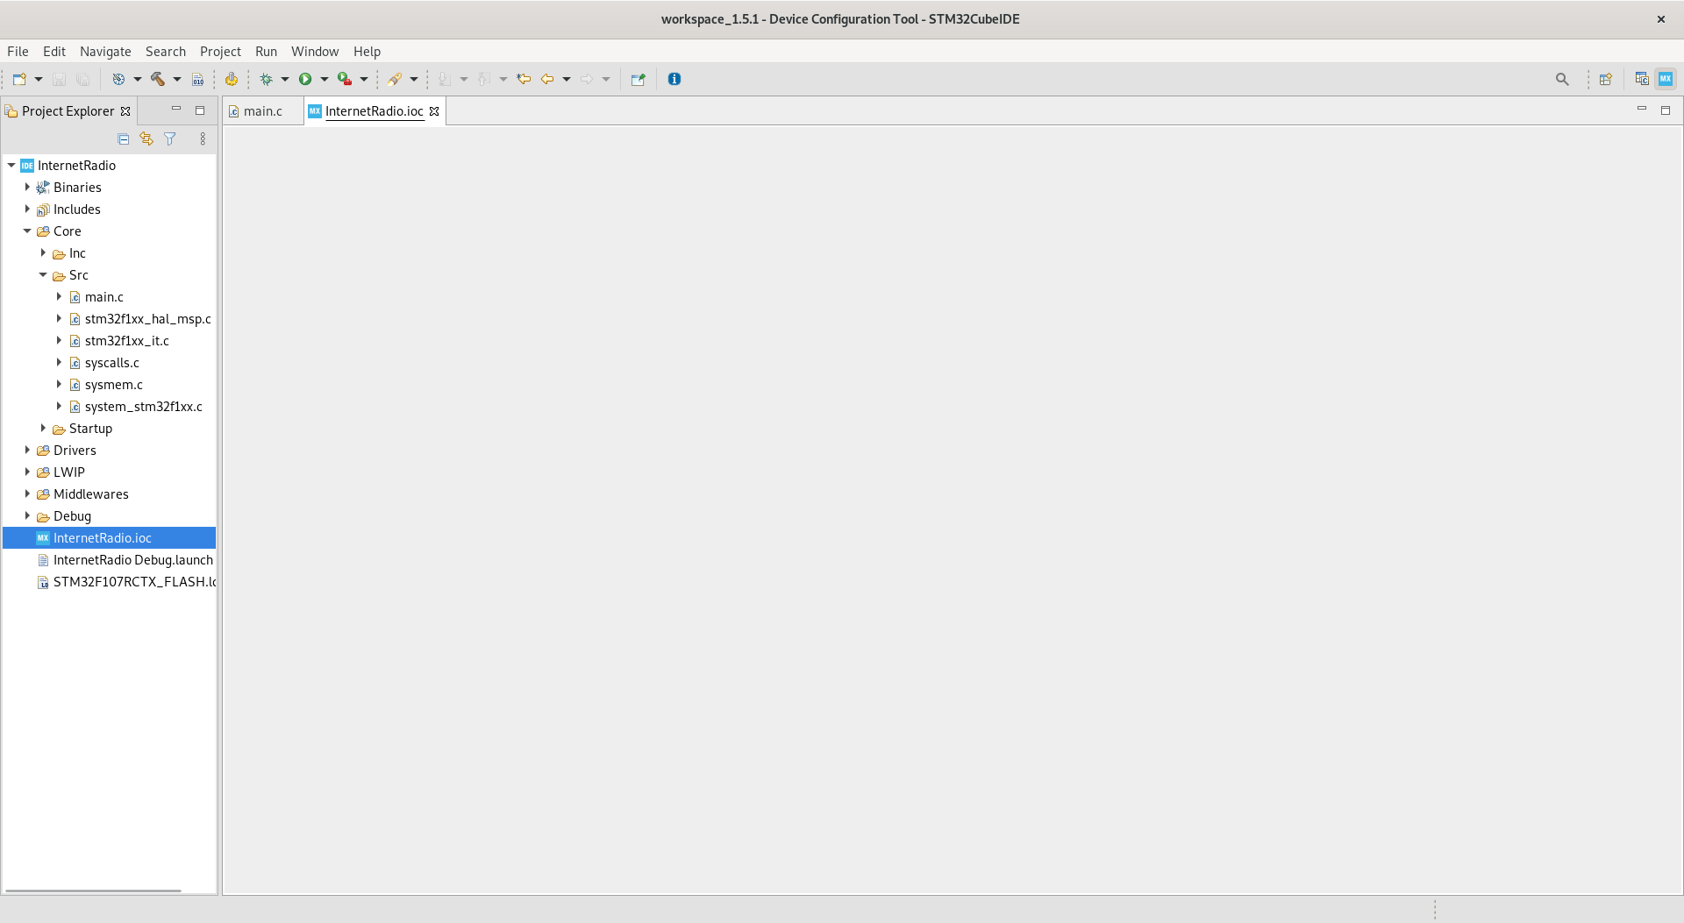Close the InternetRadio.ioc editor tab

click(x=434, y=111)
